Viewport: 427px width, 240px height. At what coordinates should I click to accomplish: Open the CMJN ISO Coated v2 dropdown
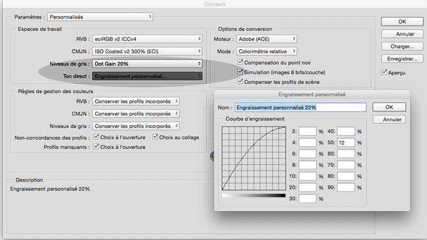147,51
